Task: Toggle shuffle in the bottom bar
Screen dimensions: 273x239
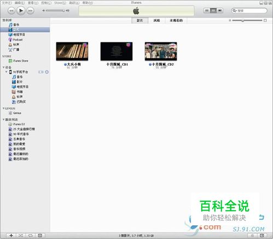Action: (x=21, y=236)
